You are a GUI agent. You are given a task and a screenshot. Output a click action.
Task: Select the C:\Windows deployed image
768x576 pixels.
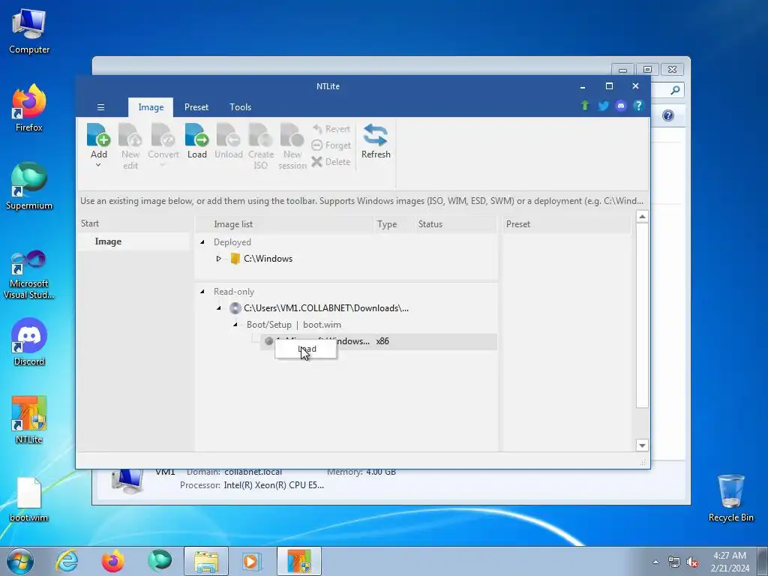[x=268, y=259]
